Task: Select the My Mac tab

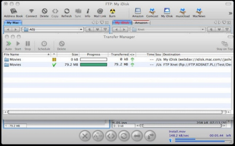Action: coord(13,23)
